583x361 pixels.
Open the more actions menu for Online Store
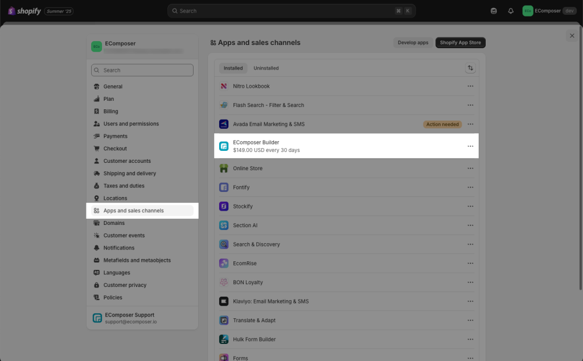click(x=470, y=169)
